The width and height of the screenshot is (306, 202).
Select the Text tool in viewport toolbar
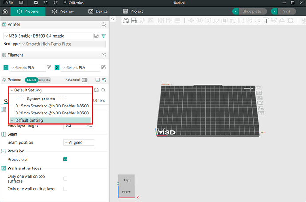(265, 20)
